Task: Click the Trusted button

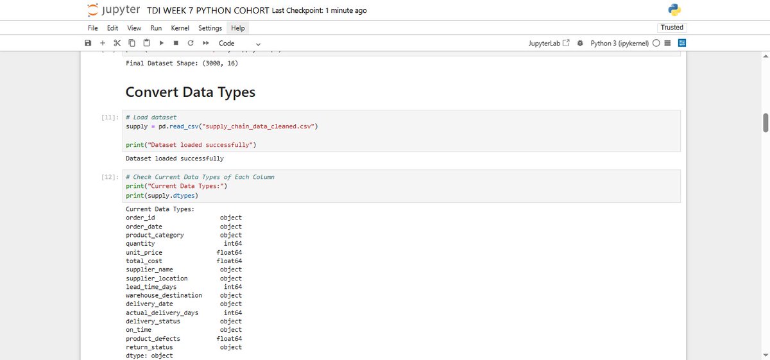Action: click(672, 28)
